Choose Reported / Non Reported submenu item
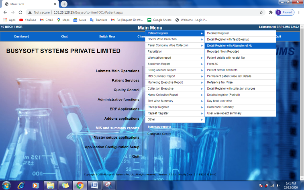Viewport: 304px width, 190px height. pyautogui.click(x=240, y=51)
